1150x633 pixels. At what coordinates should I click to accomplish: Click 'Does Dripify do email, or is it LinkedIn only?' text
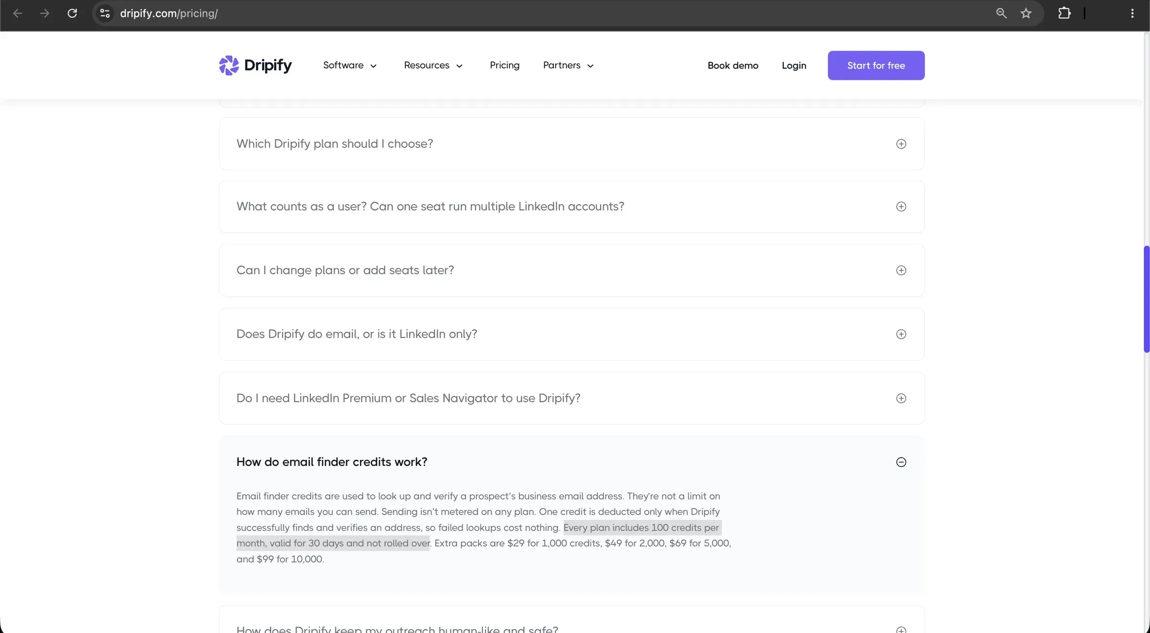pyautogui.click(x=356, y=334)
